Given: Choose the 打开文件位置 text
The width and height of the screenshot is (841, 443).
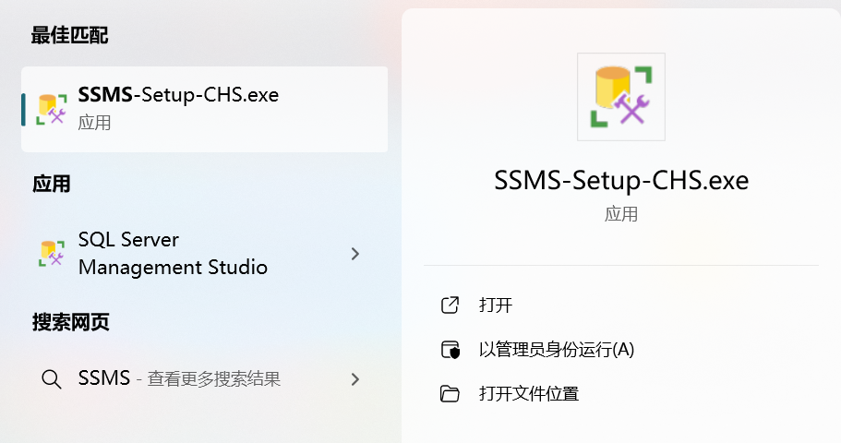Looking at the screenshot, I should coord(529,394).
